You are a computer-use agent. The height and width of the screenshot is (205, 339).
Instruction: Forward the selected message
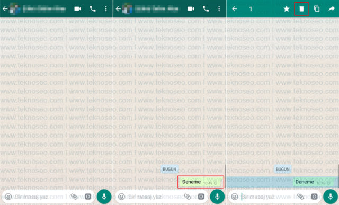click(x=332, y=9)
